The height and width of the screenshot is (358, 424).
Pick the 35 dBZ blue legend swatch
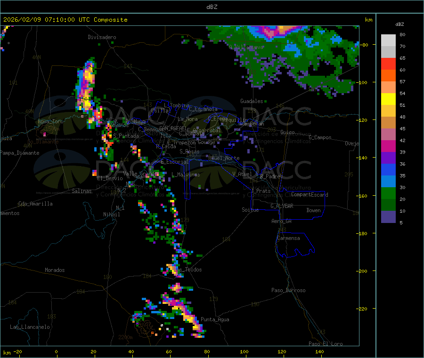[x=388, y=169]
